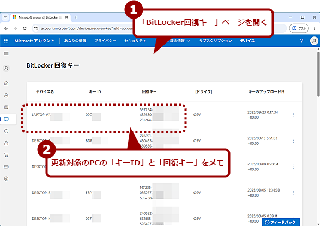Open site information icon in address bar
Viewport: 321px width, 227px height.
point(36,28)
